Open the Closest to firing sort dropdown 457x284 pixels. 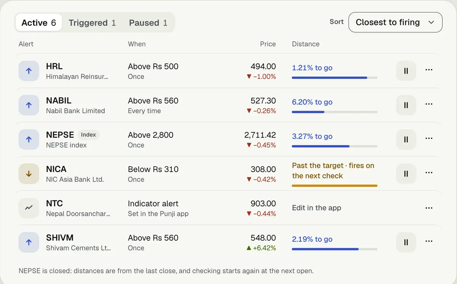point(395,22)
